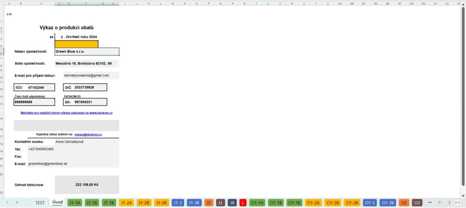Open the TEST sheet tab
466x208 pixels.
(40, 203)
